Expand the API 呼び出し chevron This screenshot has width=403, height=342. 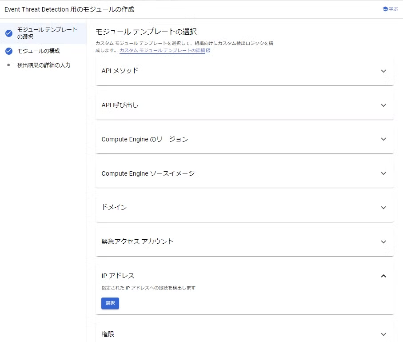click(383, 105)
